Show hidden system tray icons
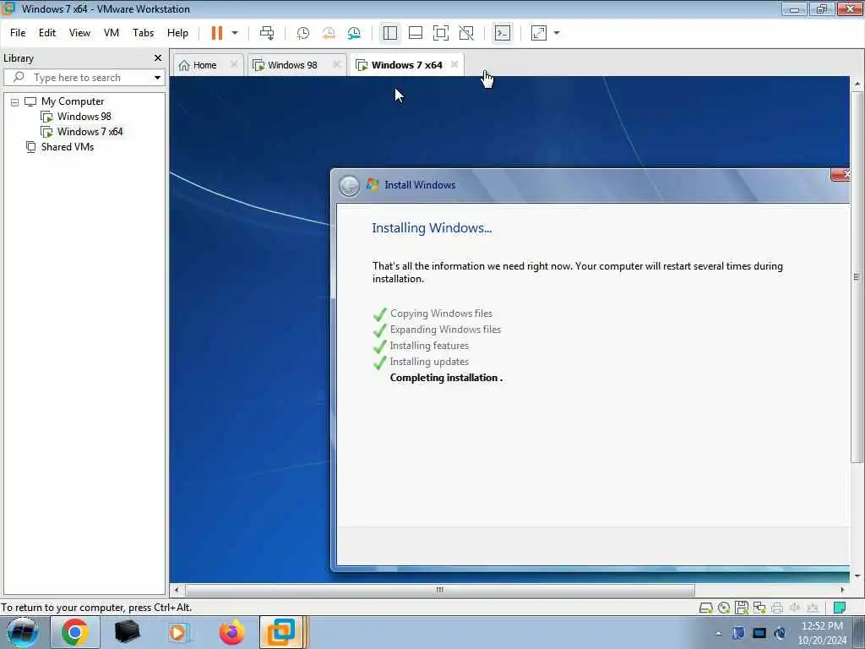Image resolution: width=865 pixels, height=649 pixels. (718, 634)
